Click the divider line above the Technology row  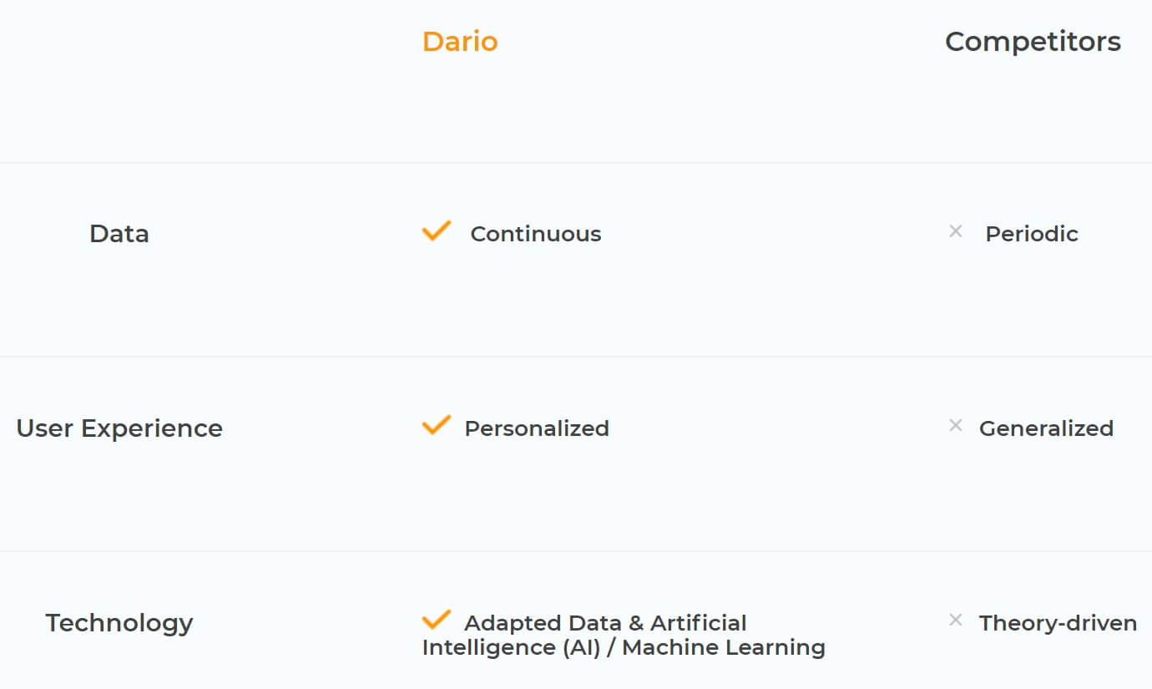pos(576,551)
